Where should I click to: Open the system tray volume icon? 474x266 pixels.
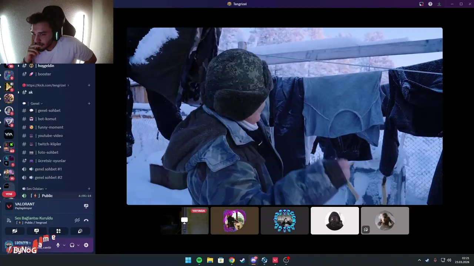pos(449,260)
